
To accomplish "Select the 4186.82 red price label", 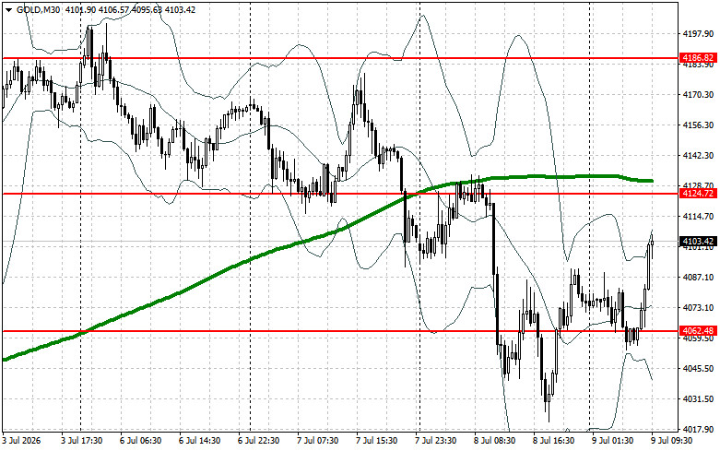I will tap(698, 58).
